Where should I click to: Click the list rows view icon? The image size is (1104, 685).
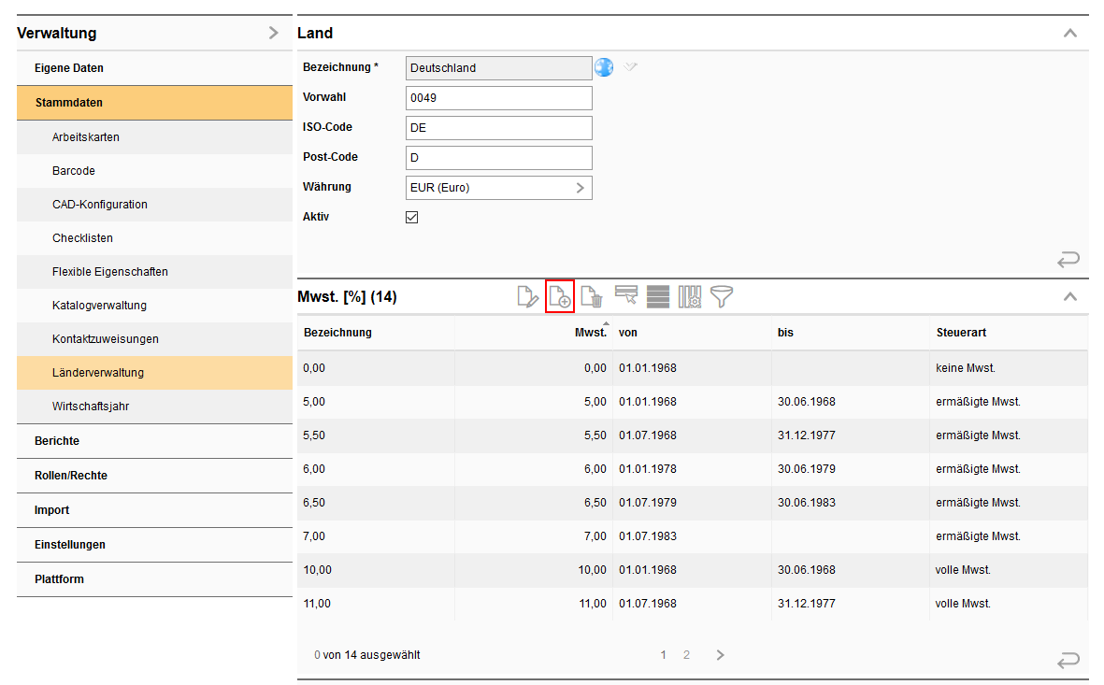[x=658, y=297]
